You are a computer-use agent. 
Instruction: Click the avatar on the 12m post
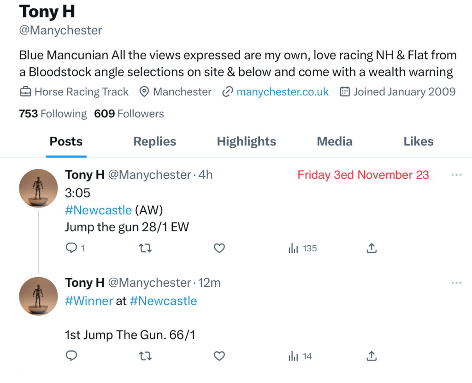38,296
